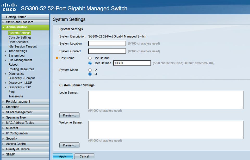Click inside the Login Banner text area
250x160 pixels.
166,100
